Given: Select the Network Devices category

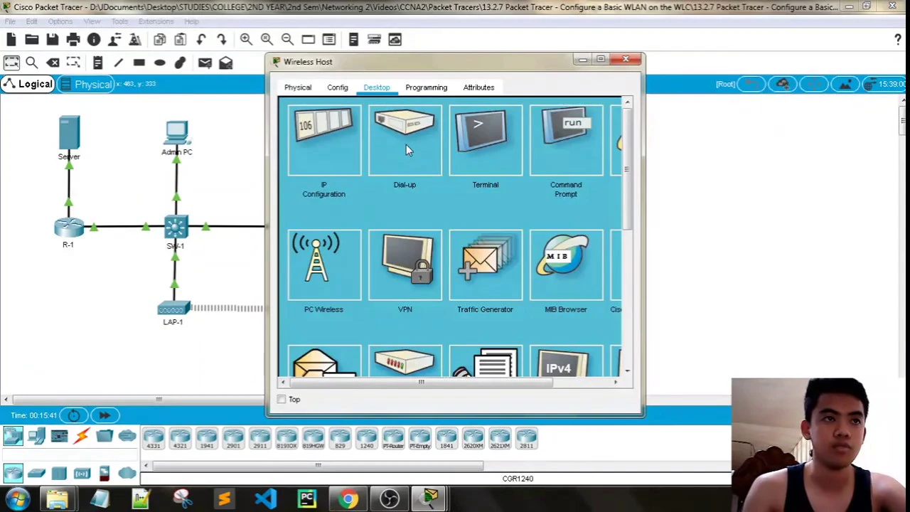Looking at the screenshot, I should [14, 436].
